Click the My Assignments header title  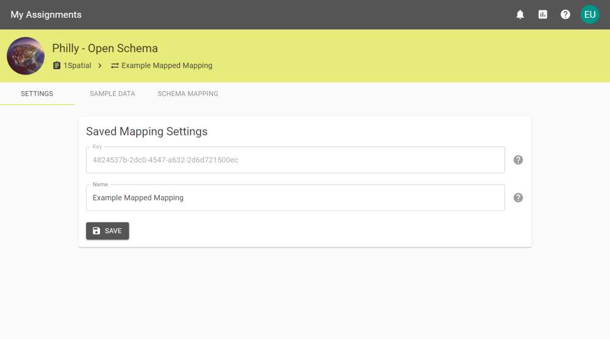(x=46, y=15)
